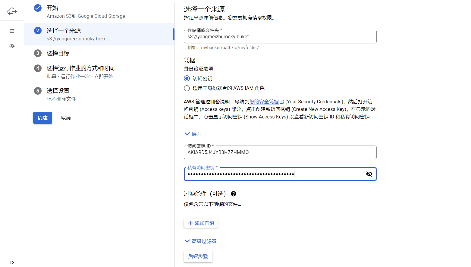
Task: Click the '选择一个来源' page heading
Action: click(x=204, y=9)
